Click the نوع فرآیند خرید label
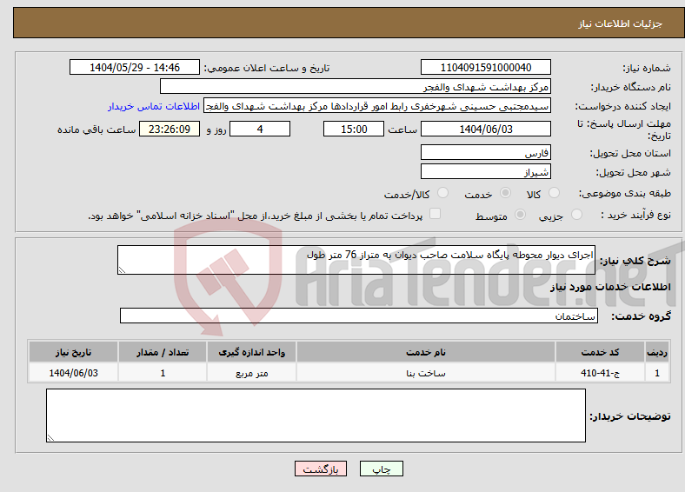Viewport: 685px width, 492px height. point(635,215)
